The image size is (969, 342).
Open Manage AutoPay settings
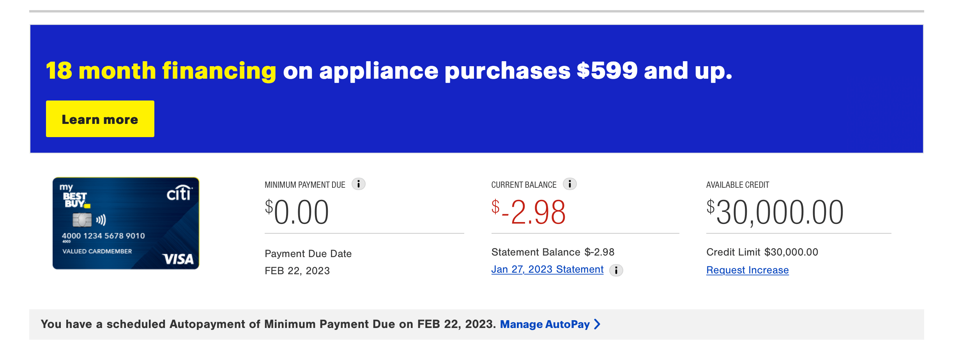pyautogui.click(x=545, y=324)
